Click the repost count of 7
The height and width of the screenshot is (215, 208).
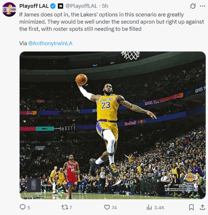(x=71, y=207)
